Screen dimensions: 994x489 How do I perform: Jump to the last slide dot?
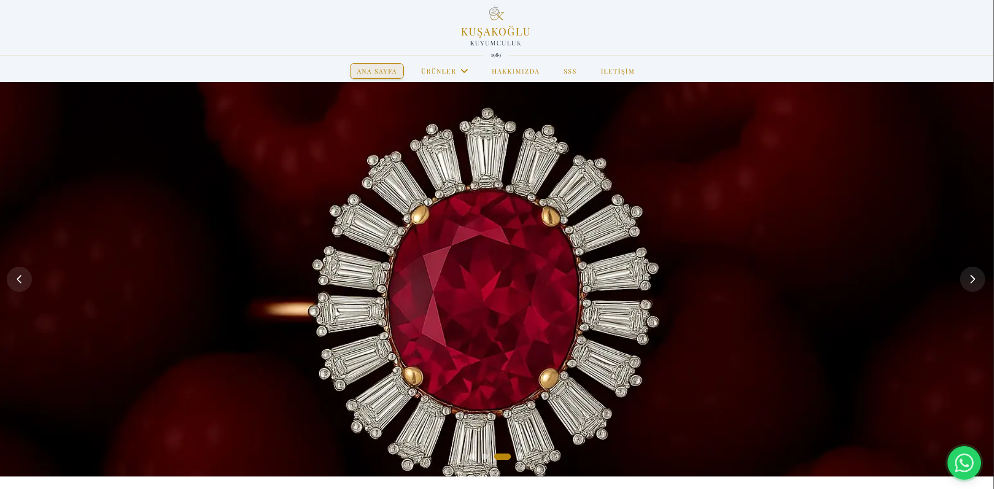[502, 457]
